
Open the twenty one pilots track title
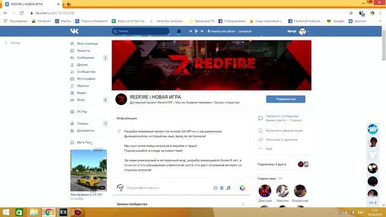point(231,31)
